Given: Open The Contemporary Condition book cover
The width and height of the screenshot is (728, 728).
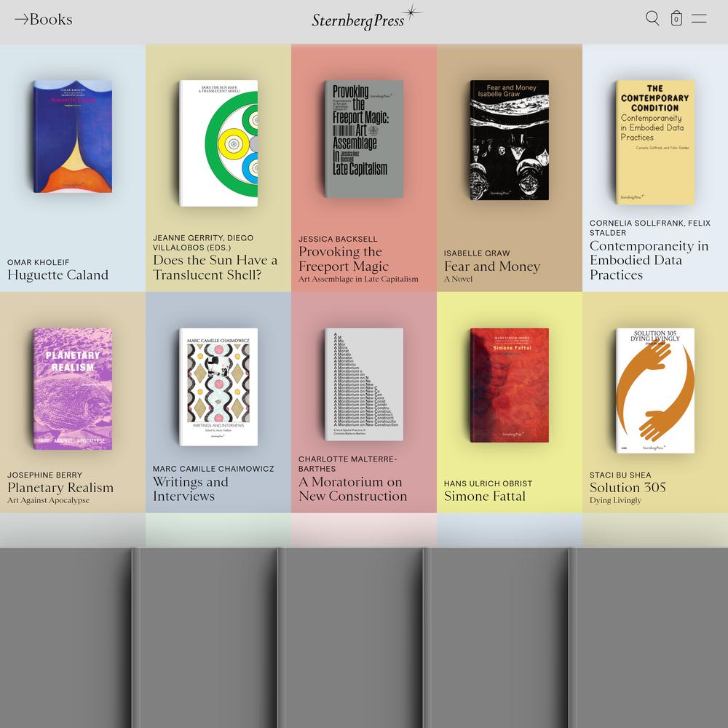Looking at the screenshot, I should 655,142.
